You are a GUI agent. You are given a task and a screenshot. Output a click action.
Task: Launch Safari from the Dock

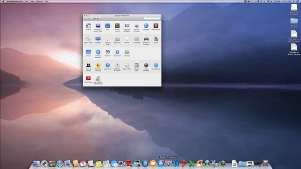(60, 164)
